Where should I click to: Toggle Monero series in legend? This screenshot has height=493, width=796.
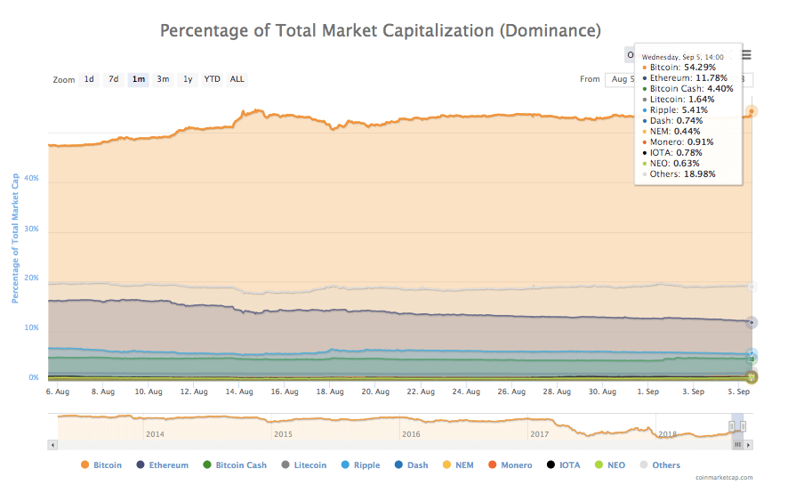(x=511, y=465)
